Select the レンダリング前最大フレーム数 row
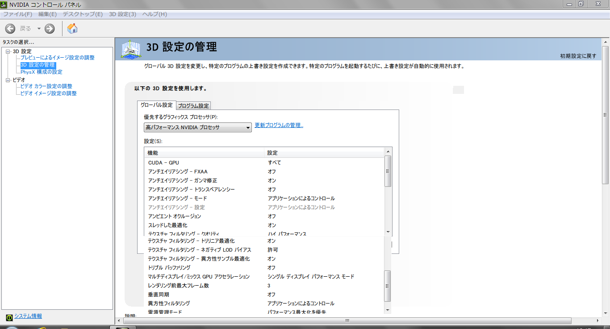Image resolution: width=610 pixels, height=329 pixels. [x=264, y=286]
